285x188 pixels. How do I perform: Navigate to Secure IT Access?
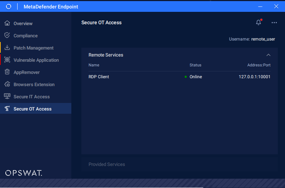tap(35, 97)
